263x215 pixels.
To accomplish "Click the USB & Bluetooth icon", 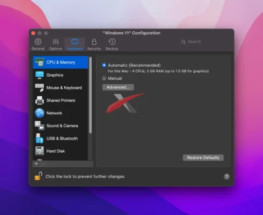I will (x=39, y=138).
